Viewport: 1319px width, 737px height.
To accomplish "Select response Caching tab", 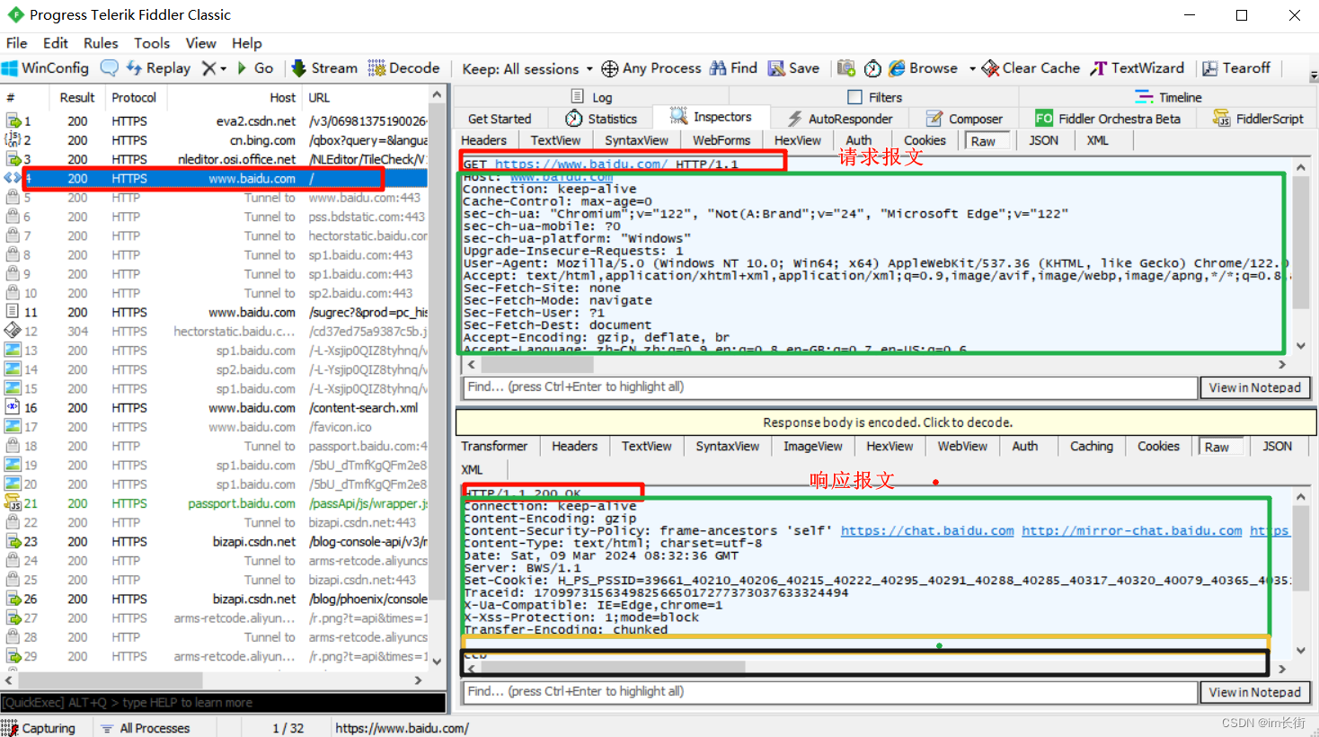I will pyautogui.click(x=1092, y=446).
